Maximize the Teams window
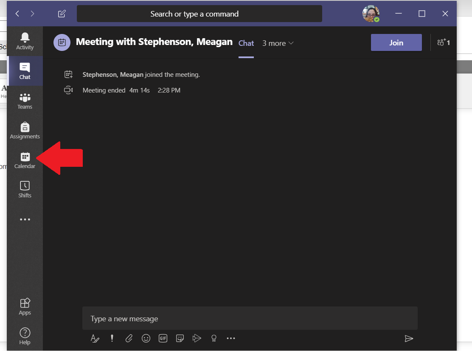 [422, 14]
